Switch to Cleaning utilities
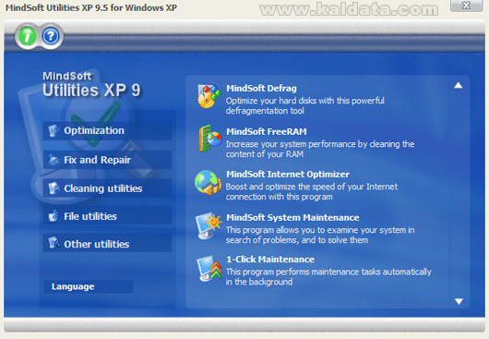The width and height of the screenshot is (489, 339). pos(107,188)
